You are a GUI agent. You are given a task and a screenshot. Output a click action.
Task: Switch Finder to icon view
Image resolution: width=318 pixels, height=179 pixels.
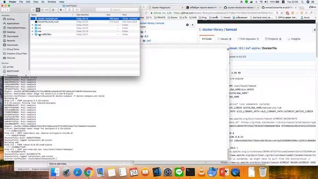(x=33, y=10)
